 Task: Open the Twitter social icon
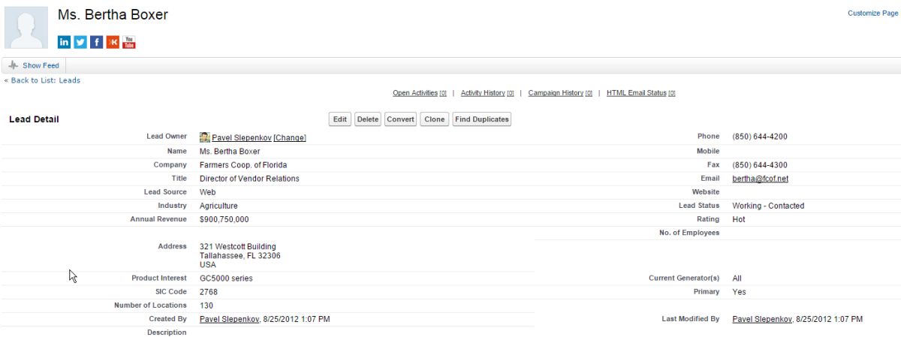point(80,42)
